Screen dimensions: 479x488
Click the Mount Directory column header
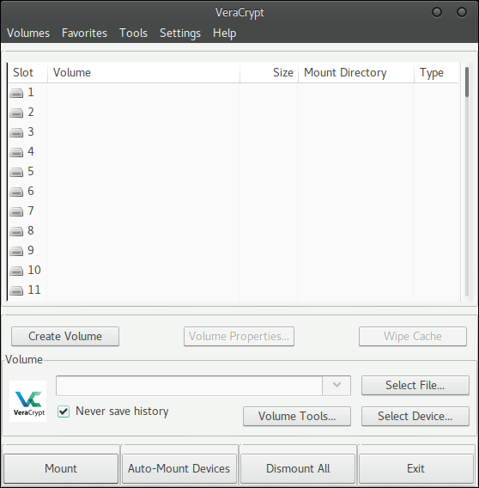[356, 72]
